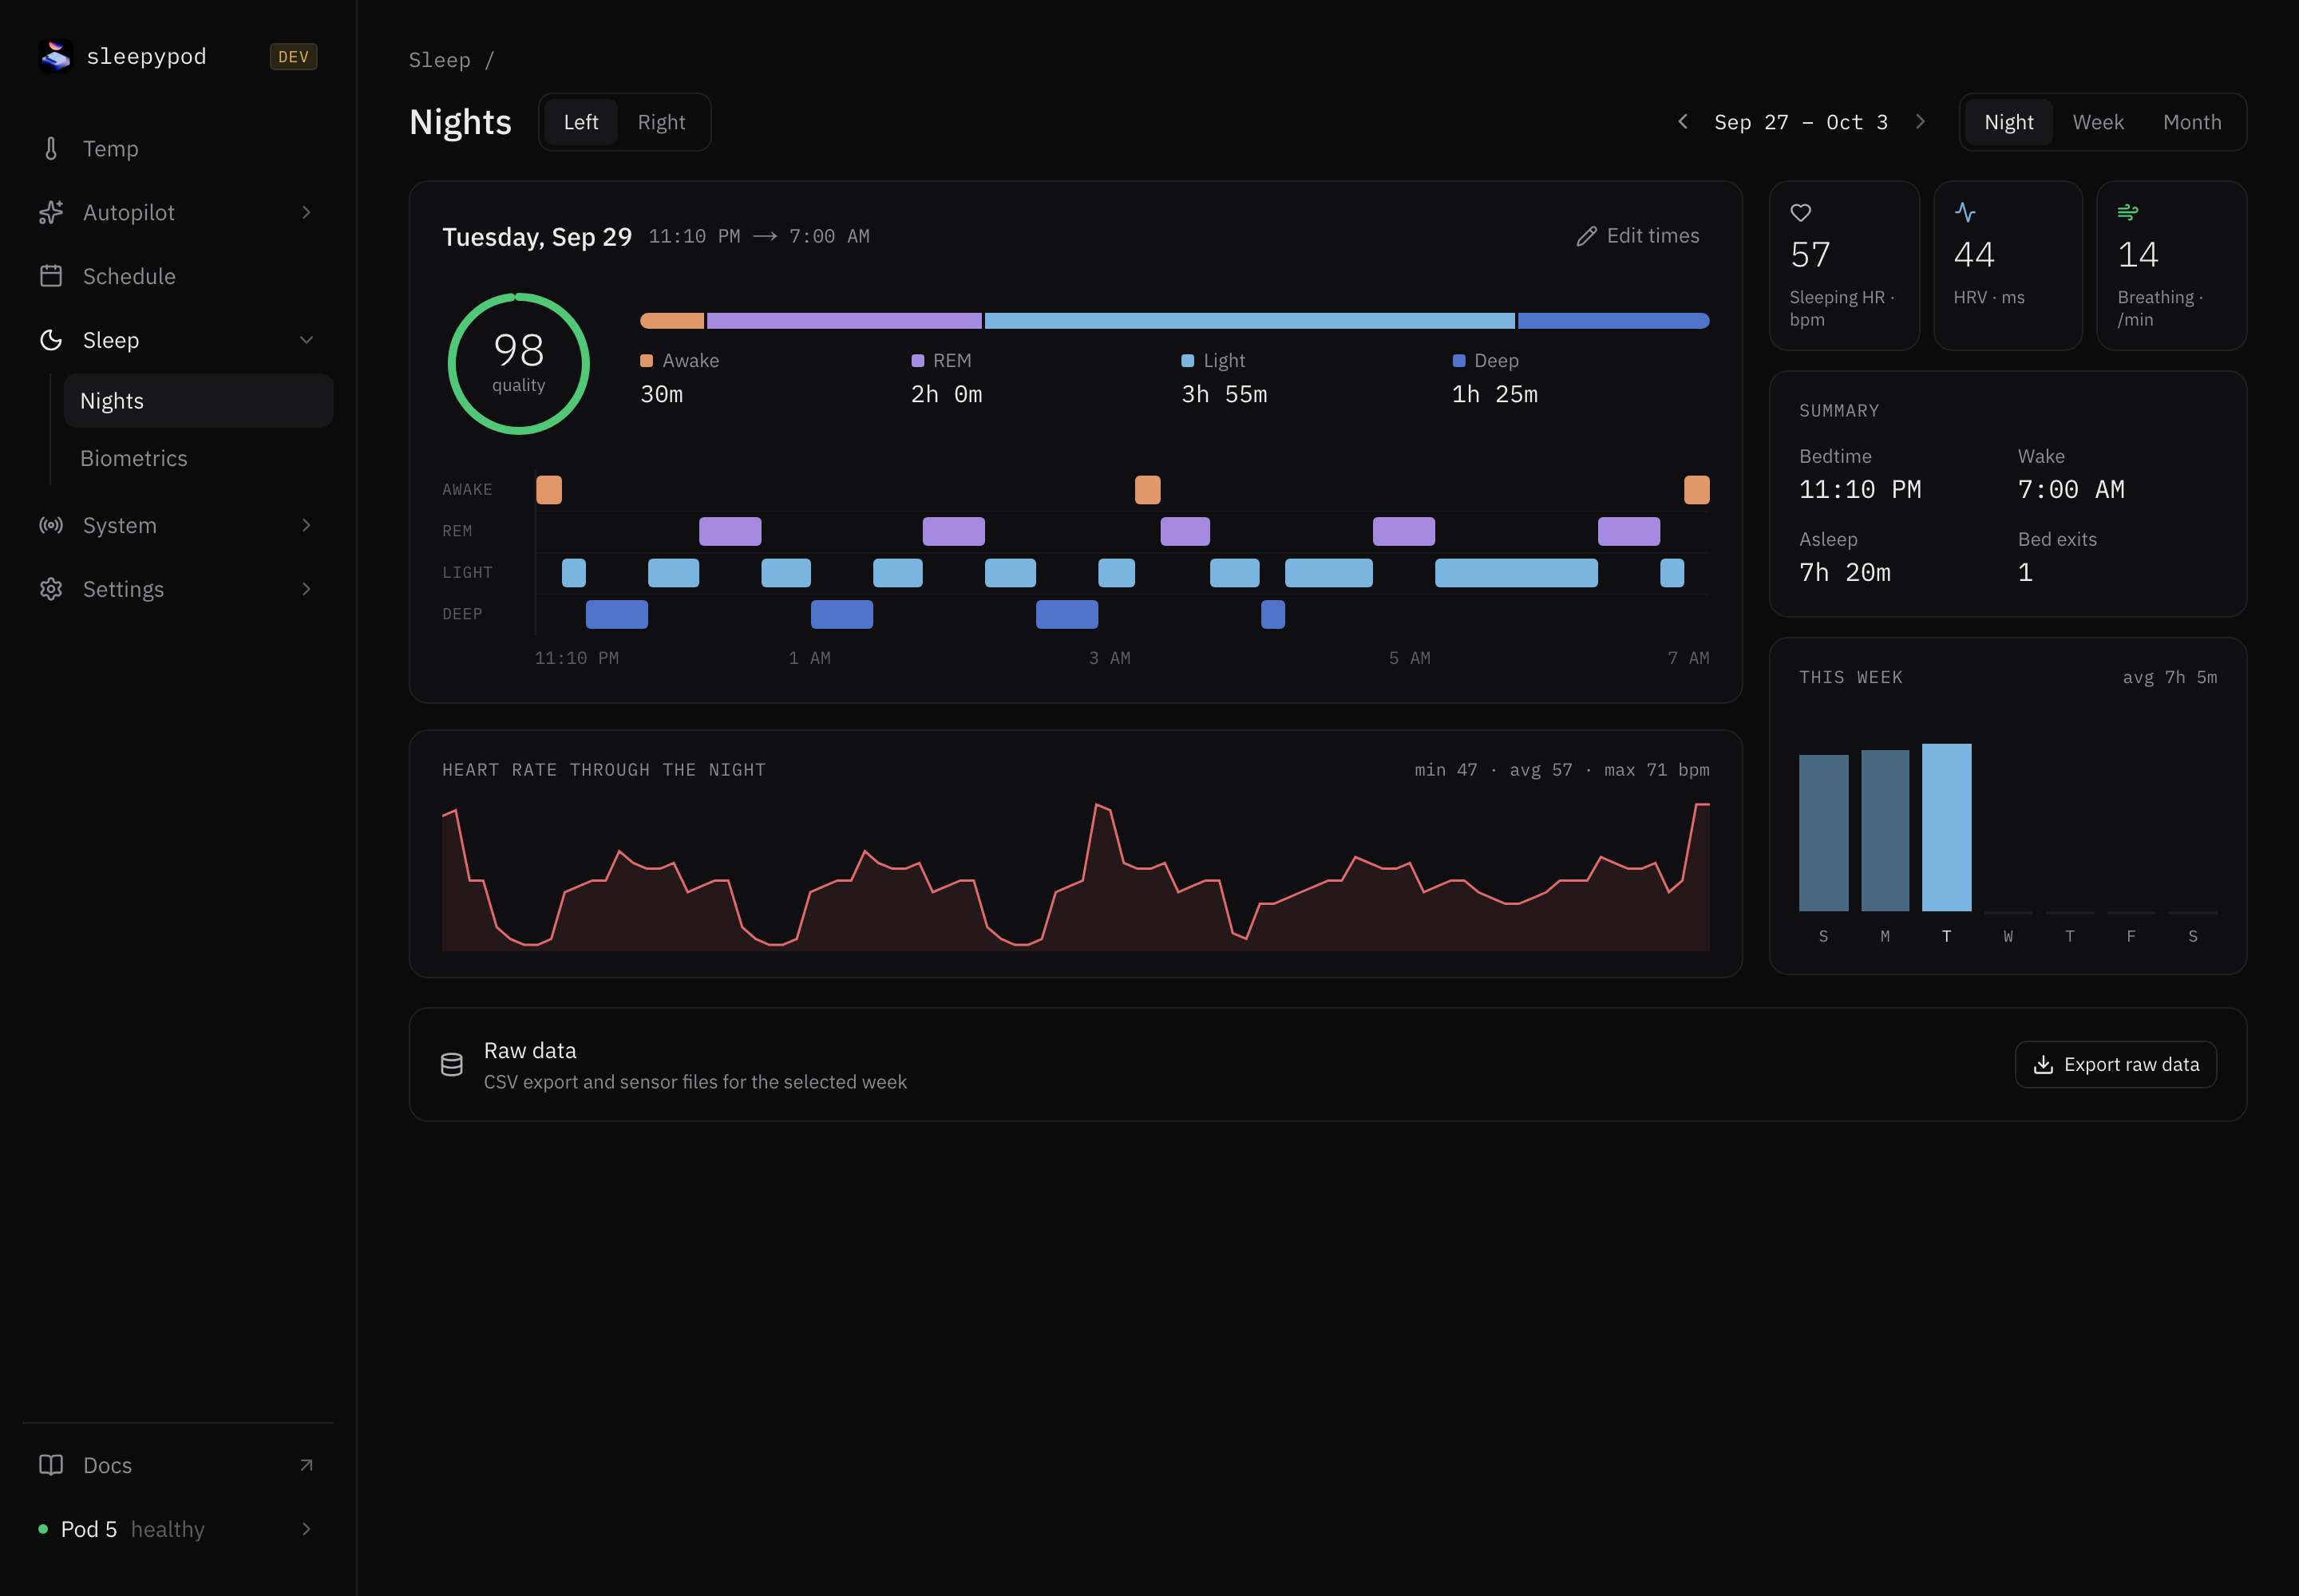Select Sunday bar in This Week chart
The width and height of the screenshot is (2299, 1596).
(1822, 833)
